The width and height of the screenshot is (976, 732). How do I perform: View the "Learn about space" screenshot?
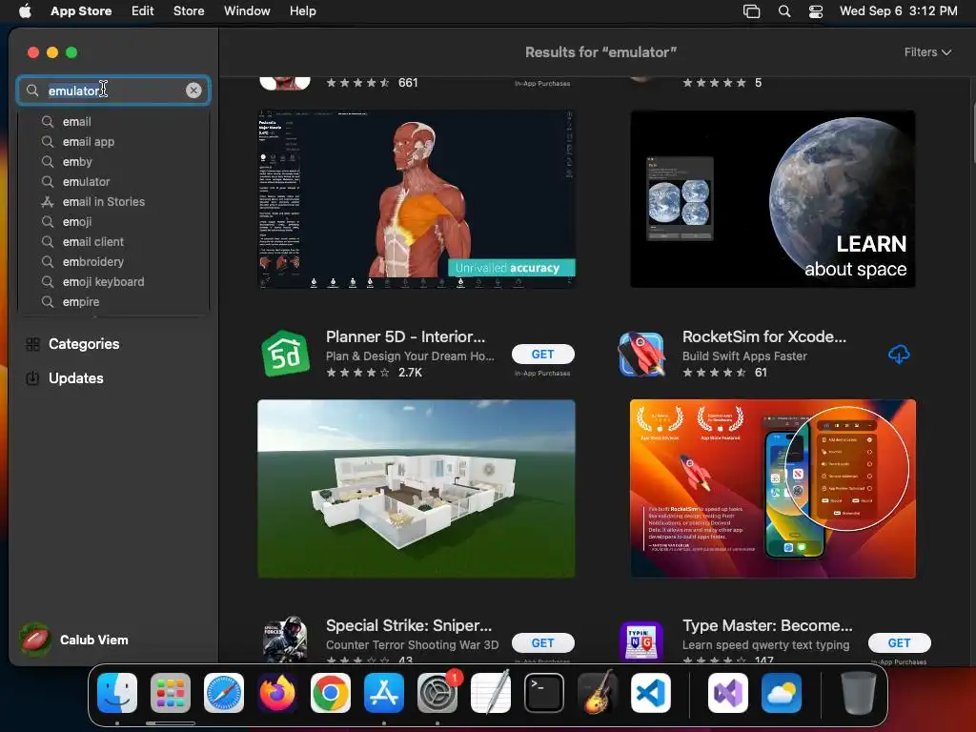[x=772, y=199]
